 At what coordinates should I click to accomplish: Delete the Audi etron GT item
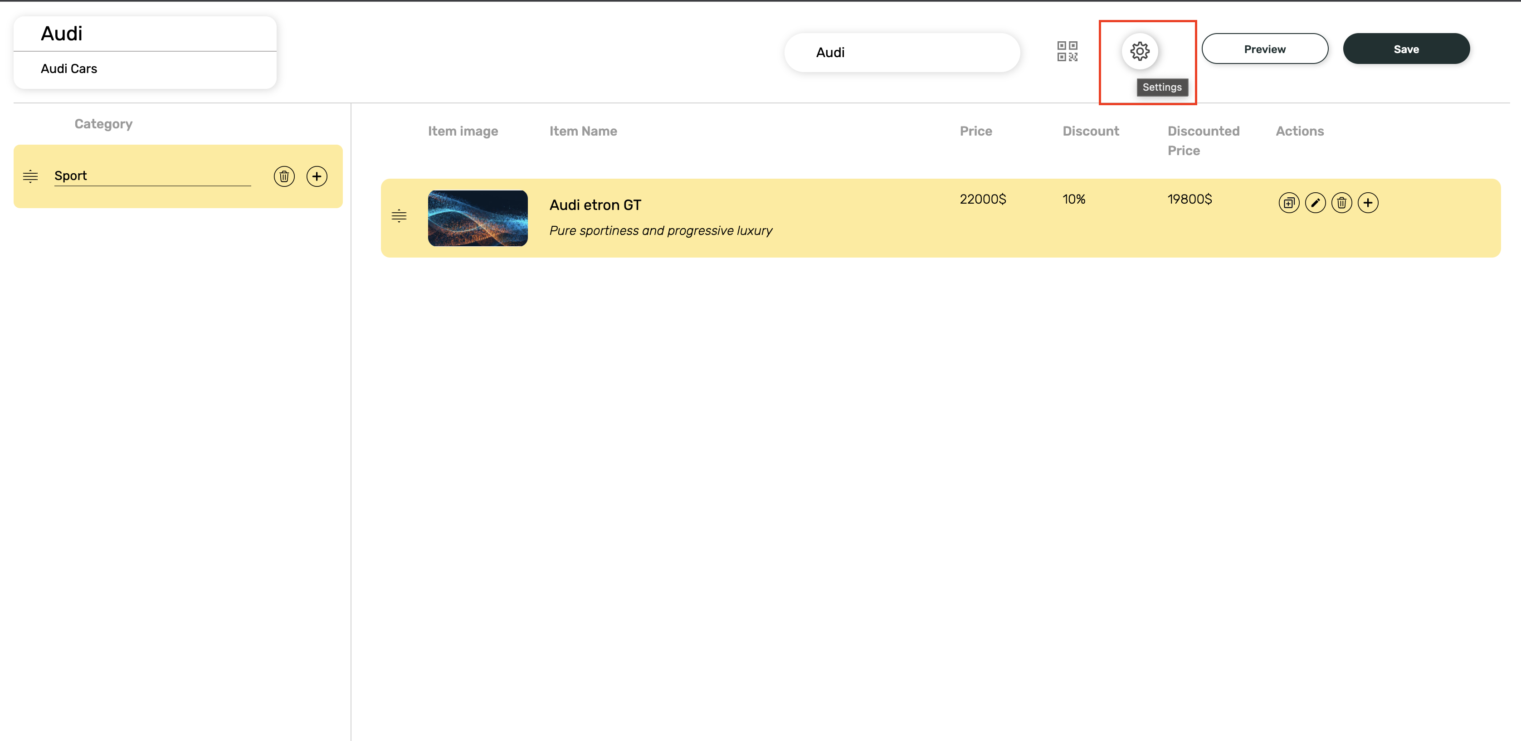pyautogui.click(x=1341, y=203)
